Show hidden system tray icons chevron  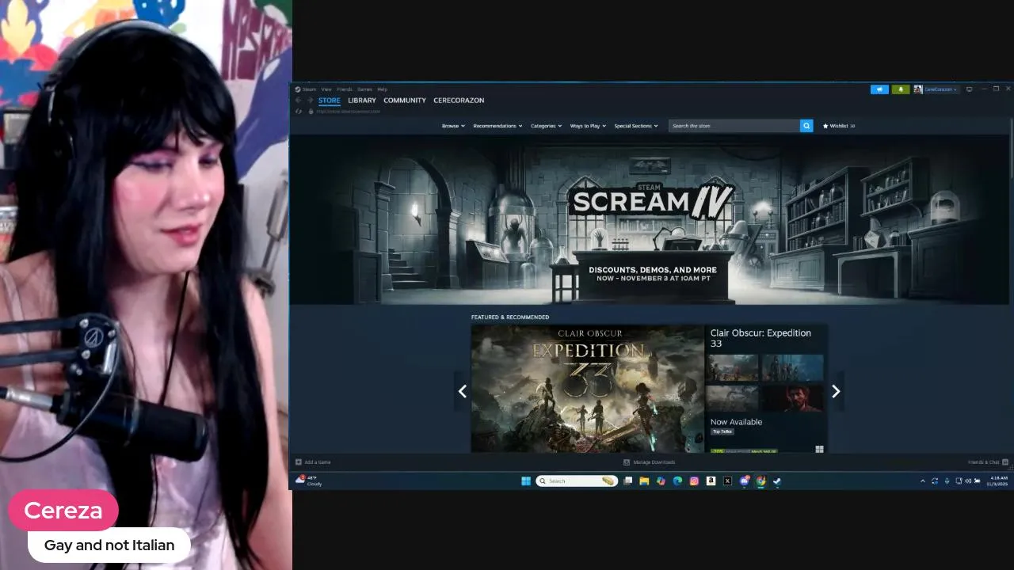coord(922,481)
